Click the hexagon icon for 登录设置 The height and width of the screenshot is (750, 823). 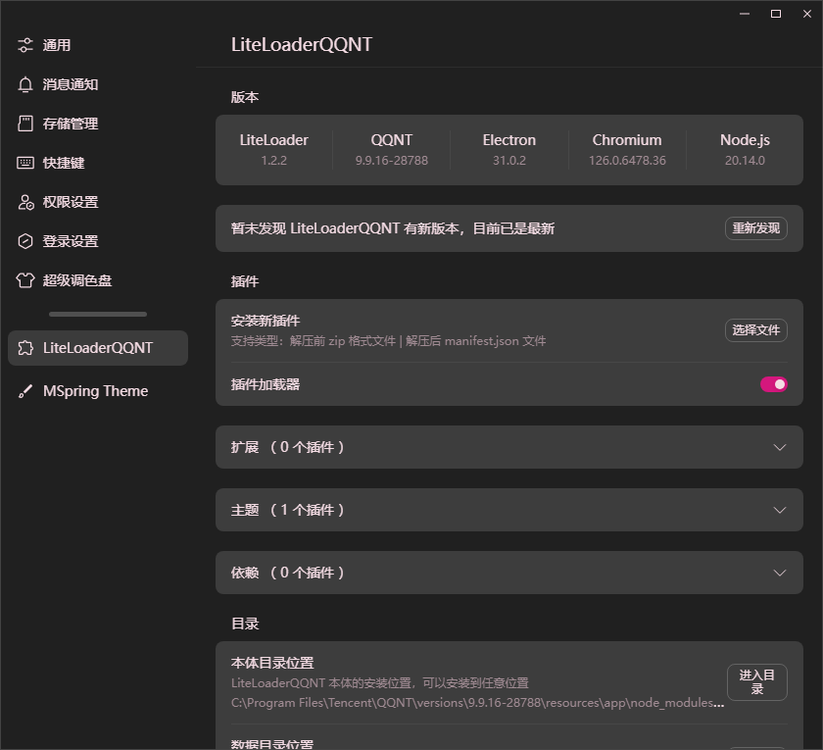[25, 241]
